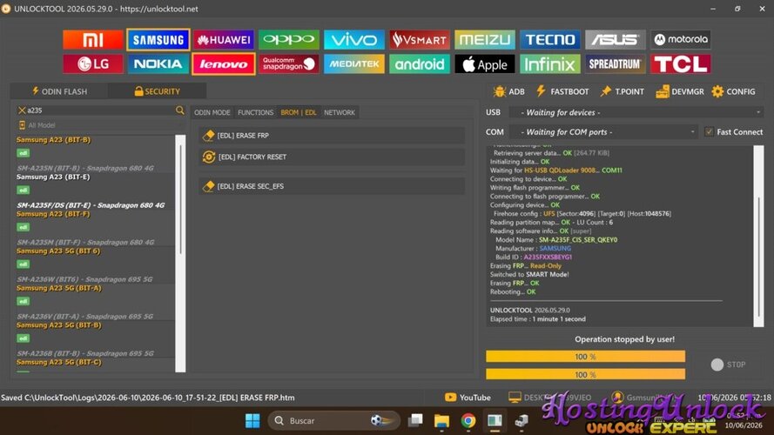This screenshot has width=774, height=435.
Task: Open the FUNCTIONS sub-tab
Action: 255,112
